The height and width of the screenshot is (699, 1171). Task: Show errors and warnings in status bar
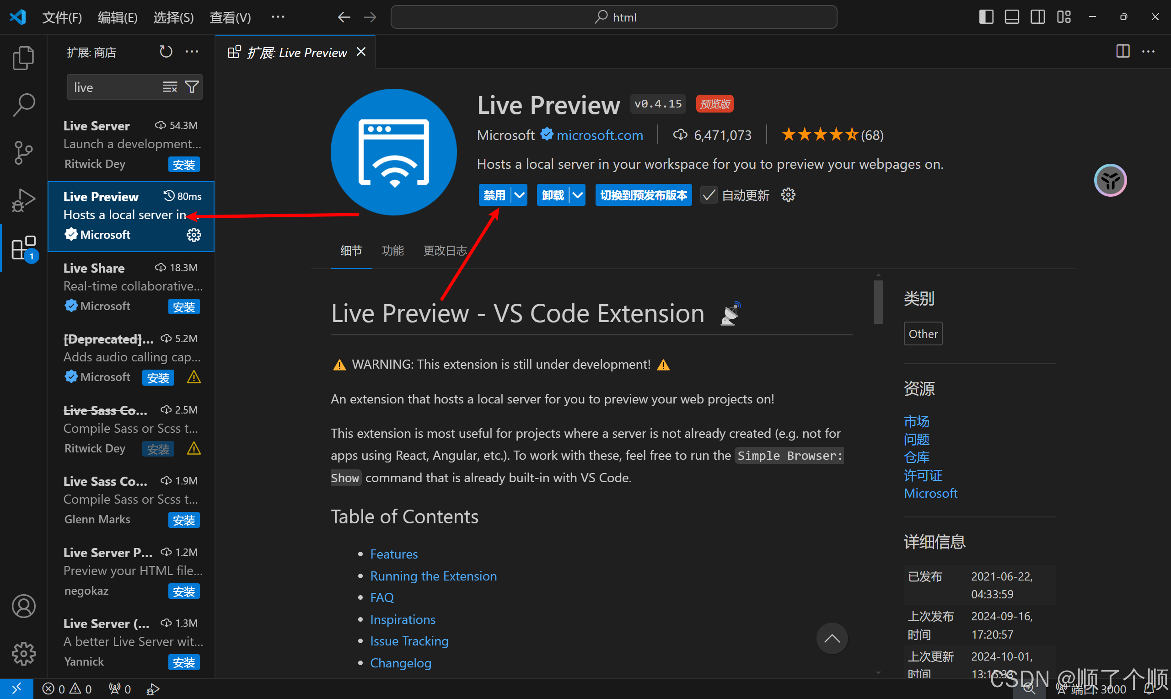tap(67, 689)
